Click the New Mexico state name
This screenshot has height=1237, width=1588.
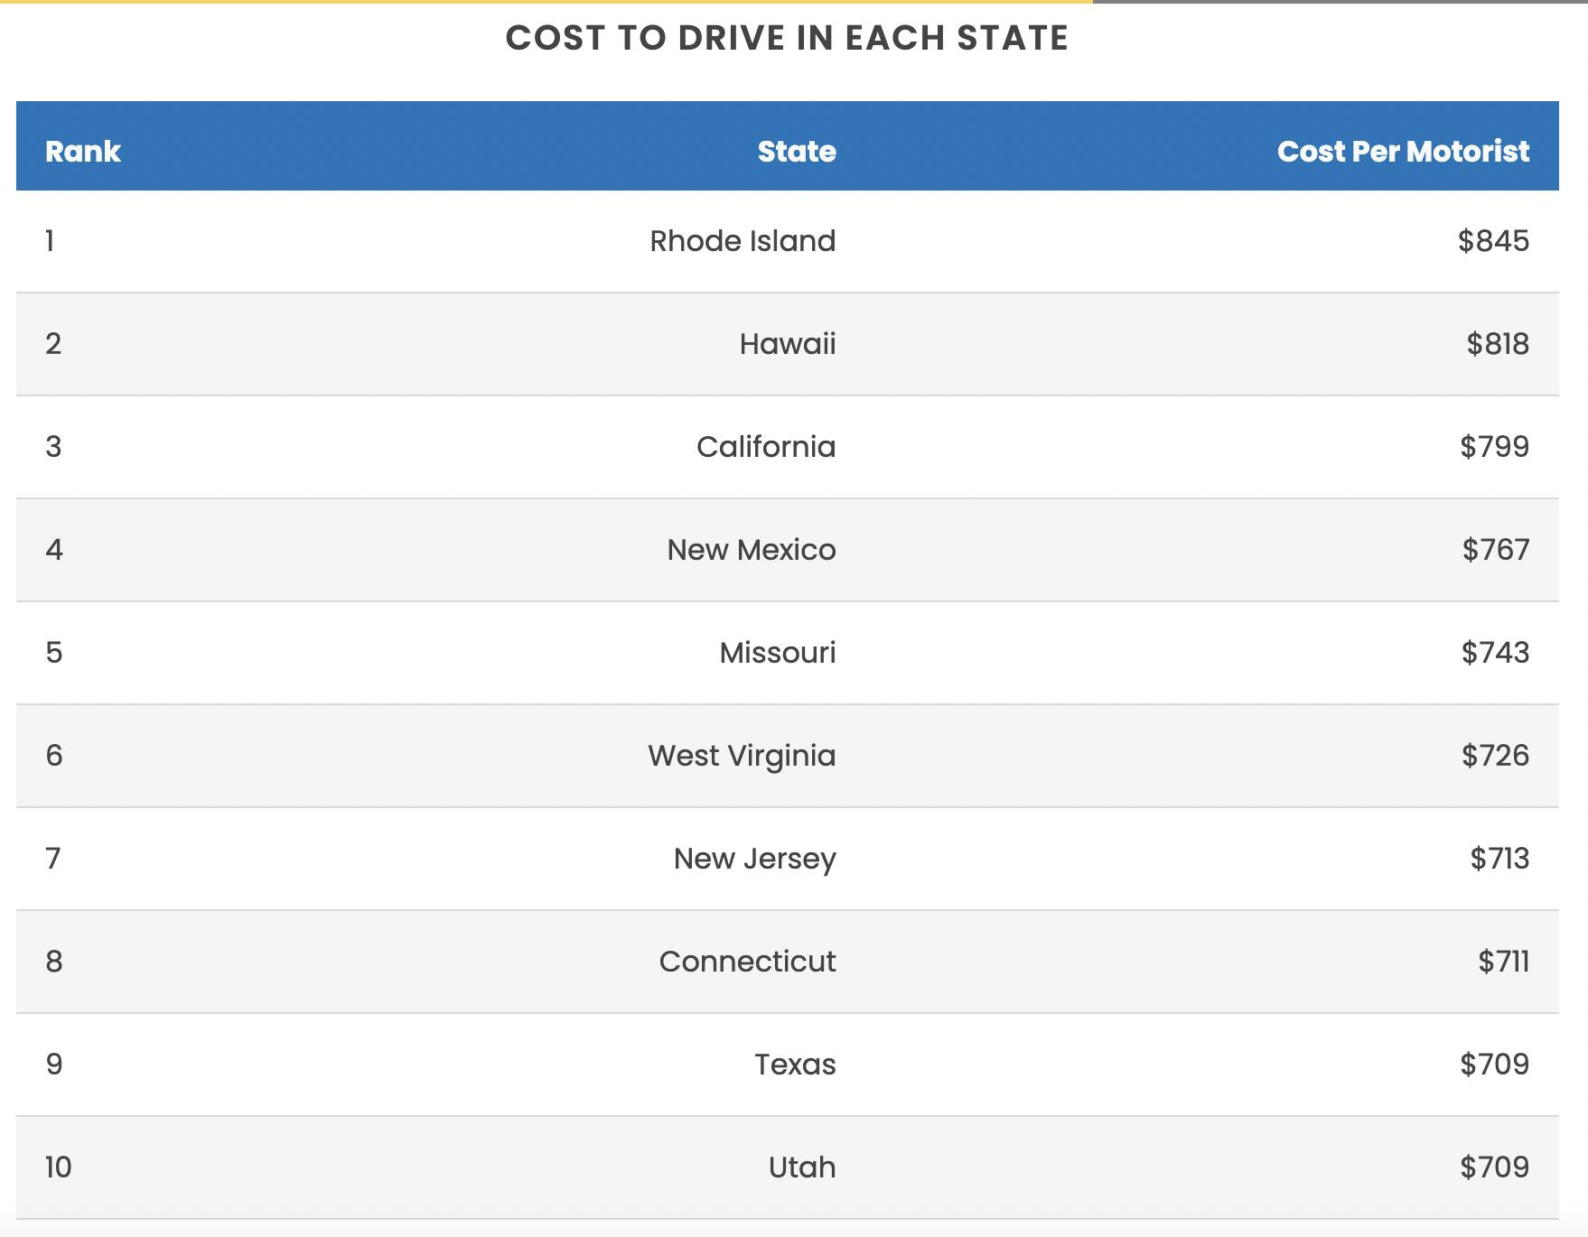[752, 550]
